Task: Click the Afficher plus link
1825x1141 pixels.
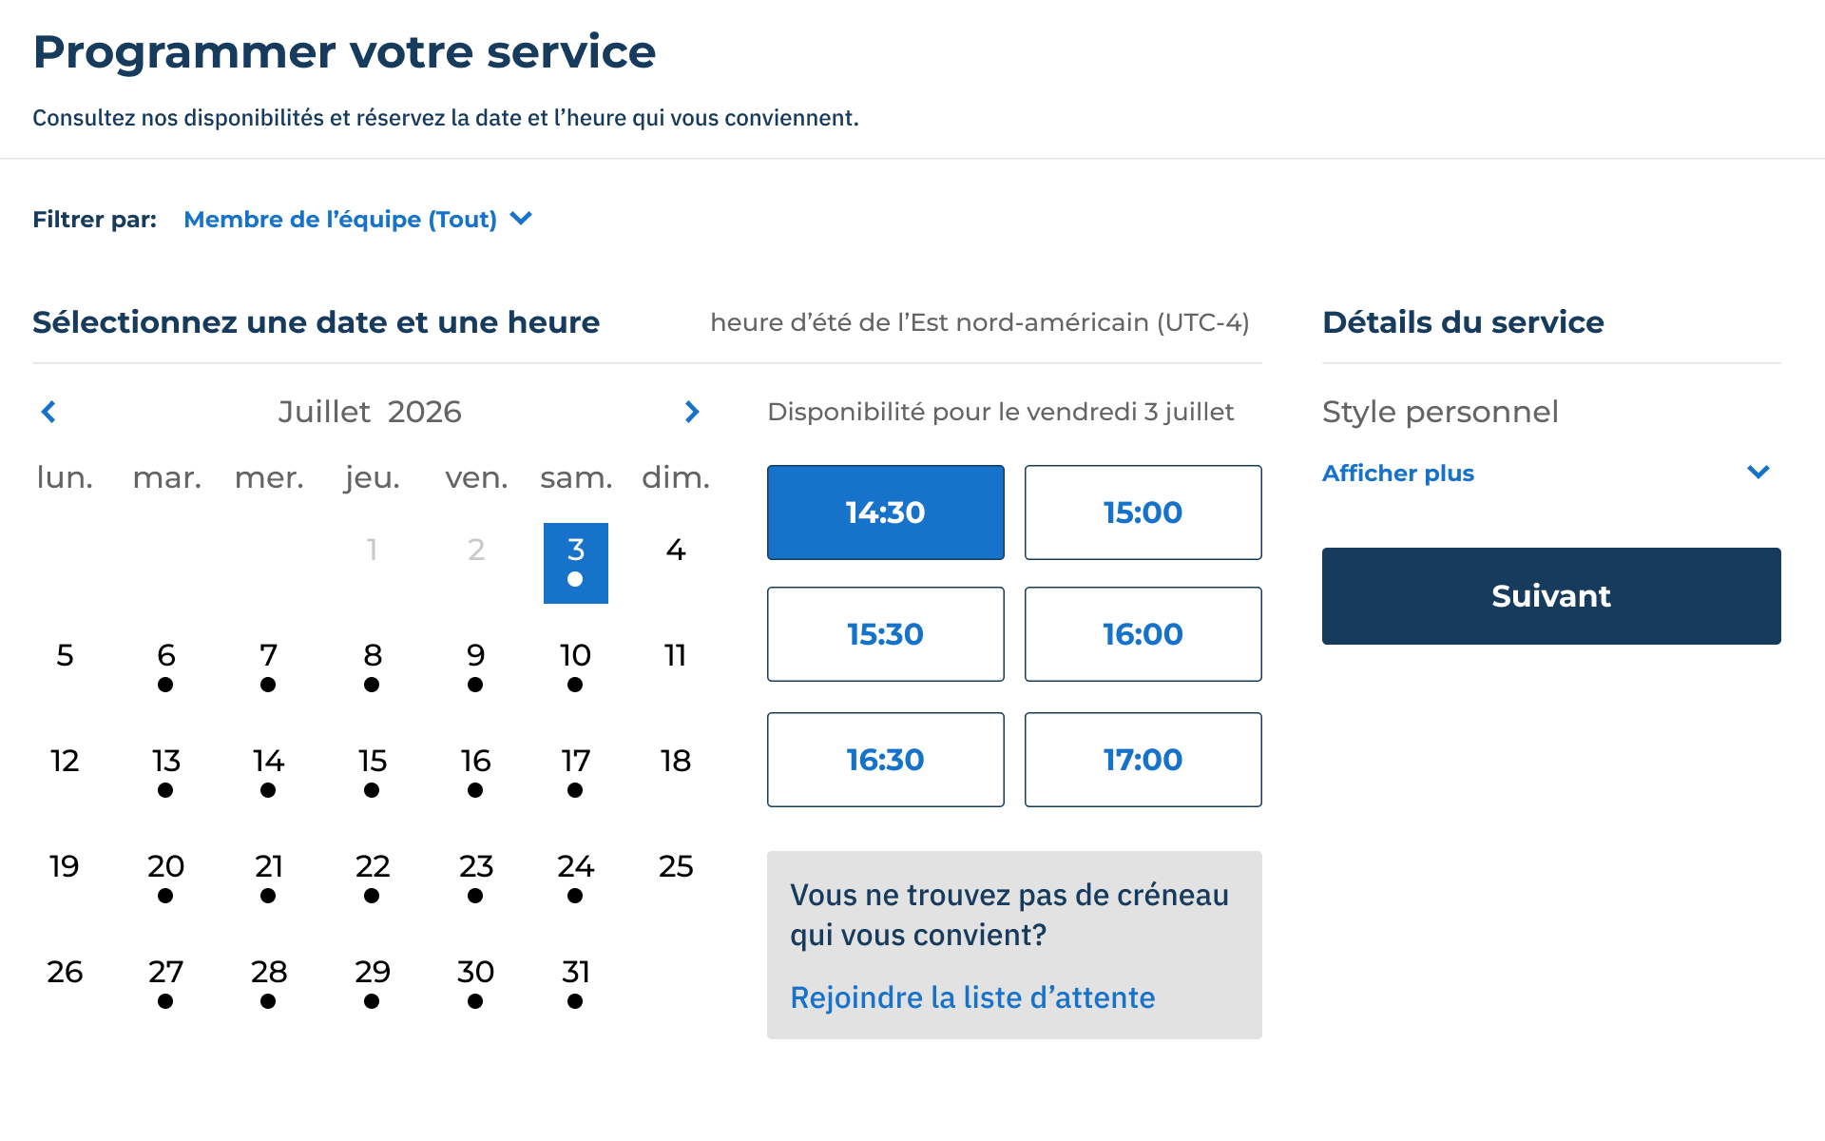Action: pos(1397,473)
